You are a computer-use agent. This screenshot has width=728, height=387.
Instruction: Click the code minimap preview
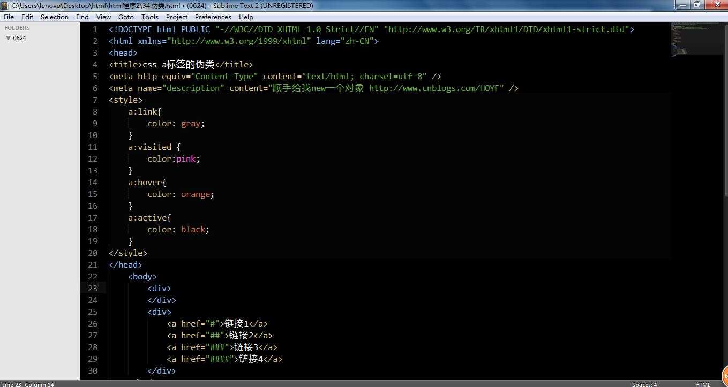point(696,39)
